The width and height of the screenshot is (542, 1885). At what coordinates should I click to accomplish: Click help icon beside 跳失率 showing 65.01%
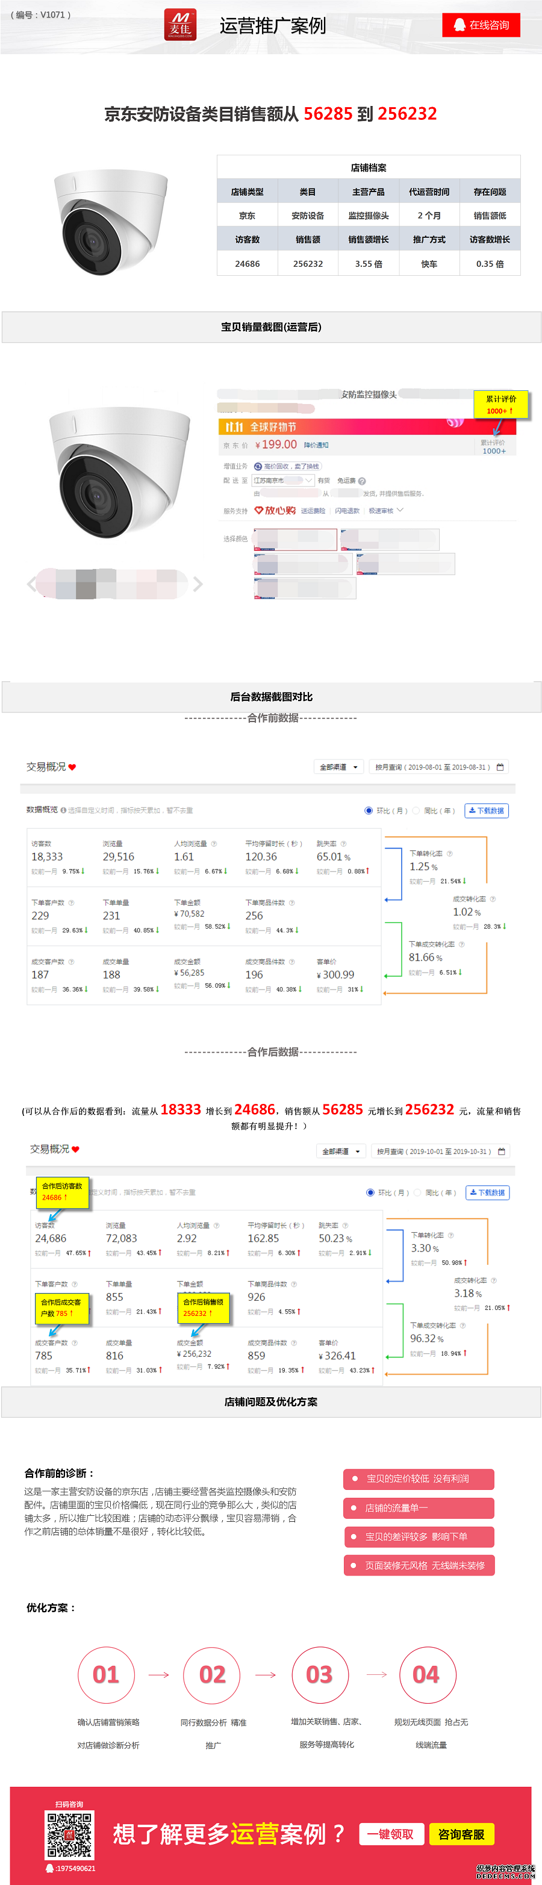point(343,844)
